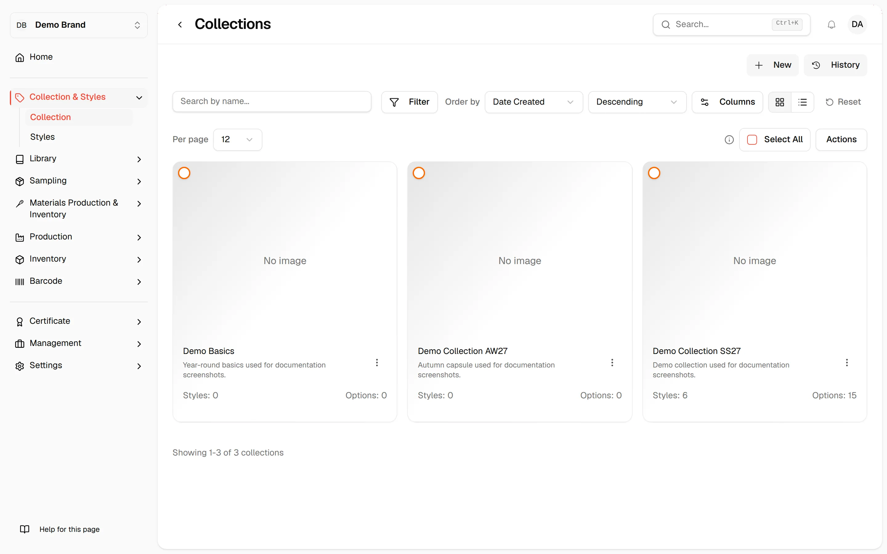
Task: Click the Filter button
Action: point(409,102)
